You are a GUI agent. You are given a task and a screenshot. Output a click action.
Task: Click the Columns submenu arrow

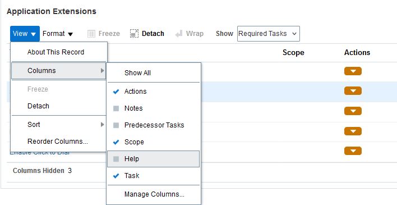(x=102, y=71)
